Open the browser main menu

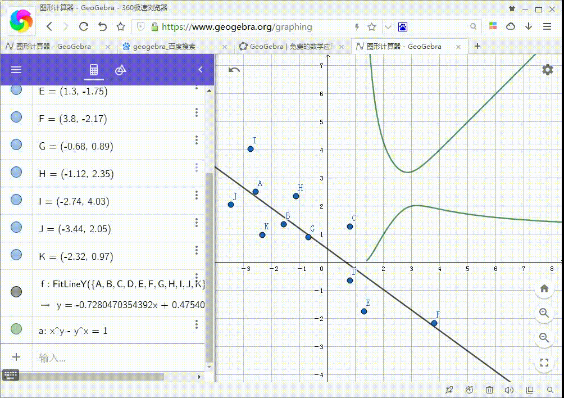pyautogui.click(x=547, y=26)
